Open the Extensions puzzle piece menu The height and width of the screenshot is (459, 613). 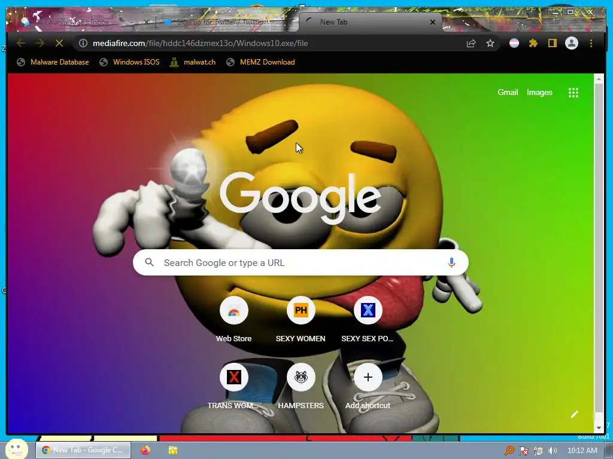click(x=533, y=43)
